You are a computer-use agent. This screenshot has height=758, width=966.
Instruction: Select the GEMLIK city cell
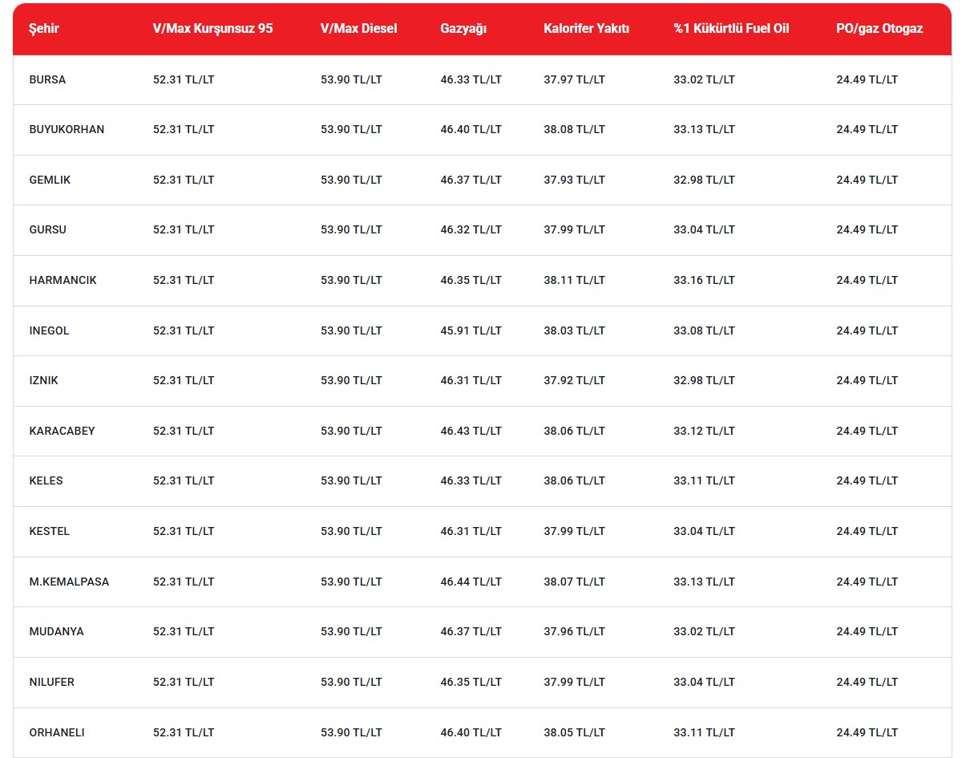(50, 180)
